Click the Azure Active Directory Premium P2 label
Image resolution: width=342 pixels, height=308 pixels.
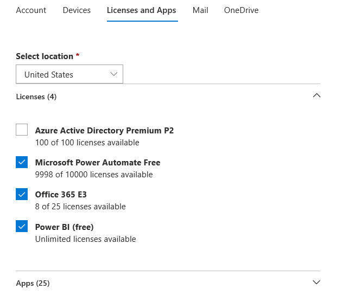pyautogui.click(x=104, y=130)
